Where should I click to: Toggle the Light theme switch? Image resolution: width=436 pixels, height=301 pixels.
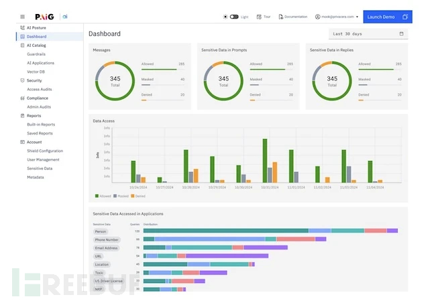pyautogui.click(x=234, y=17)
